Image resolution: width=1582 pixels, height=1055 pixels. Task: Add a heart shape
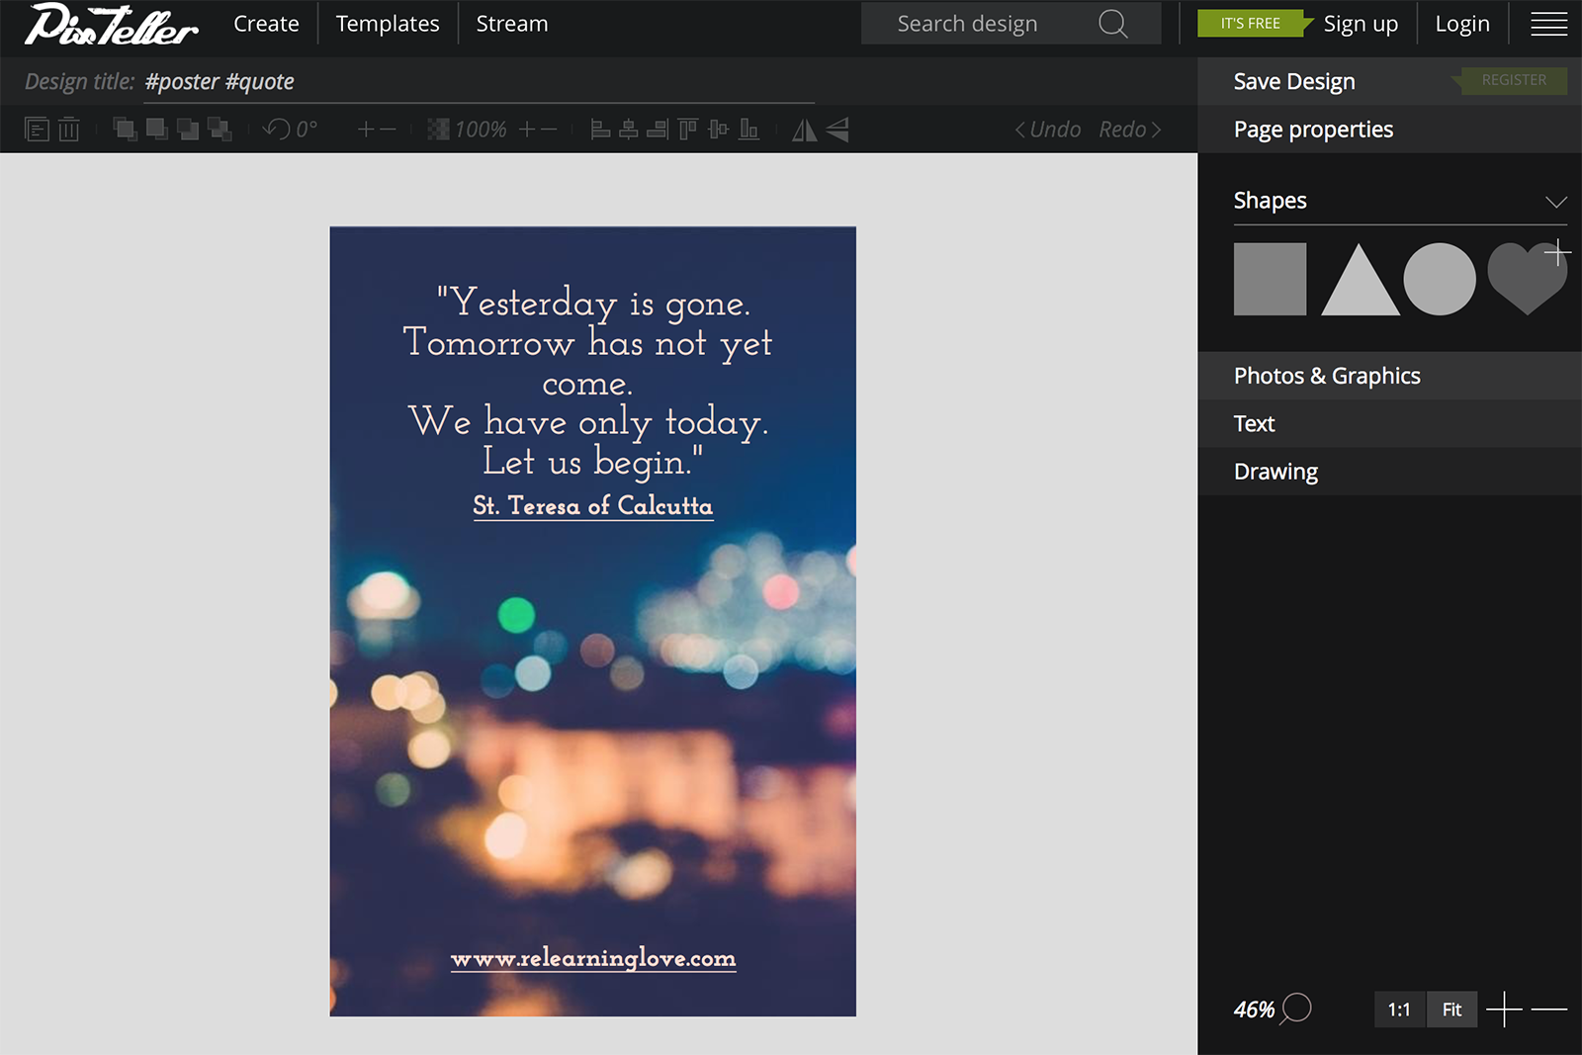click(1527, 280)
